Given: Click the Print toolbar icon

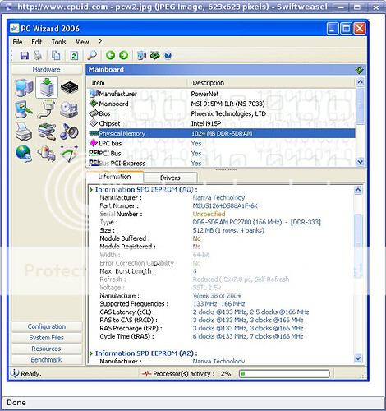Looking at the screenshot, I should click(x=38, y=56).
